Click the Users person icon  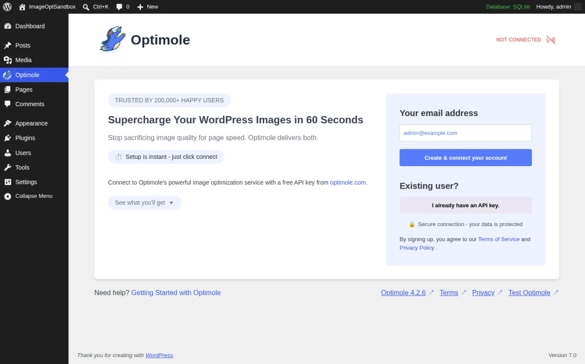(7, 153)
